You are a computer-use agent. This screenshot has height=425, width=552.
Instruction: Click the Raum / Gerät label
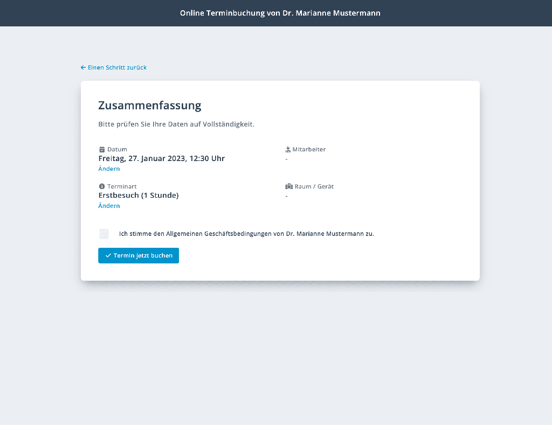click(314, 186)
